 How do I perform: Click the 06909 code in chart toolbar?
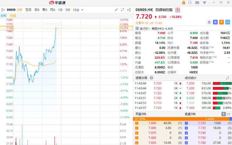[11, 10]
